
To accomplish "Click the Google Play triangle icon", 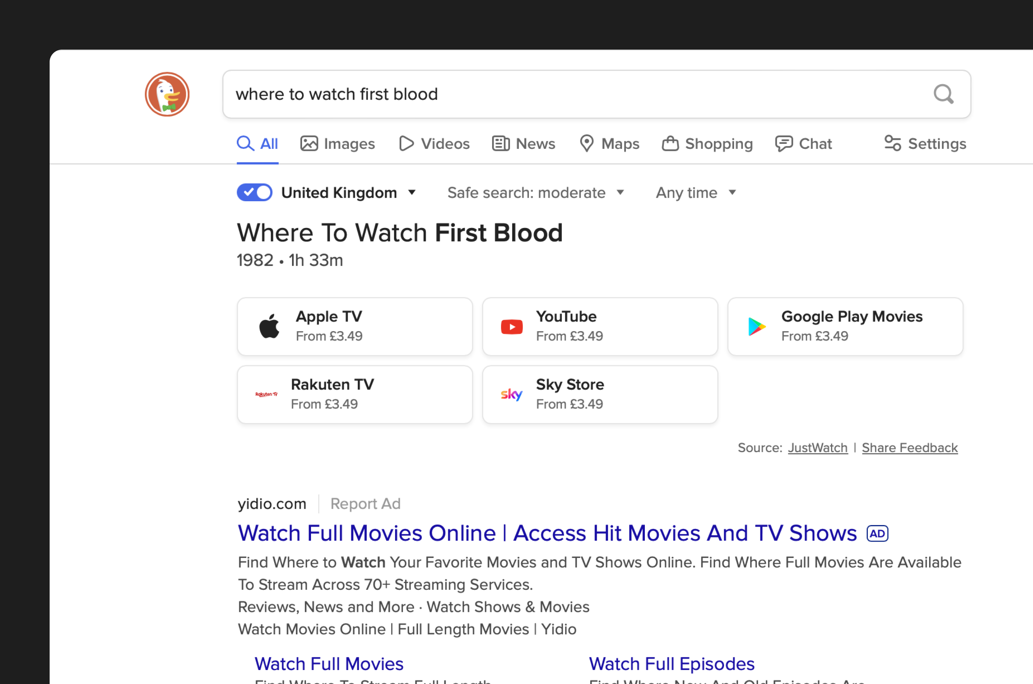I will 757,327.
